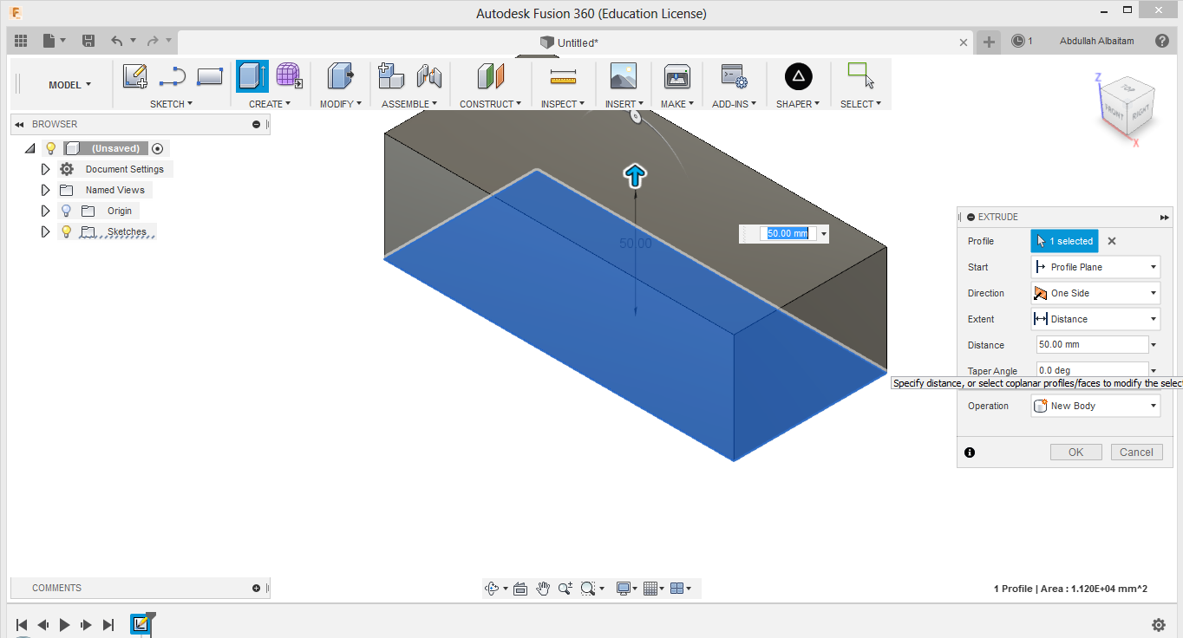Expand the Origin folder node
Screen dimensions: 1183x638
coord(45,211)
